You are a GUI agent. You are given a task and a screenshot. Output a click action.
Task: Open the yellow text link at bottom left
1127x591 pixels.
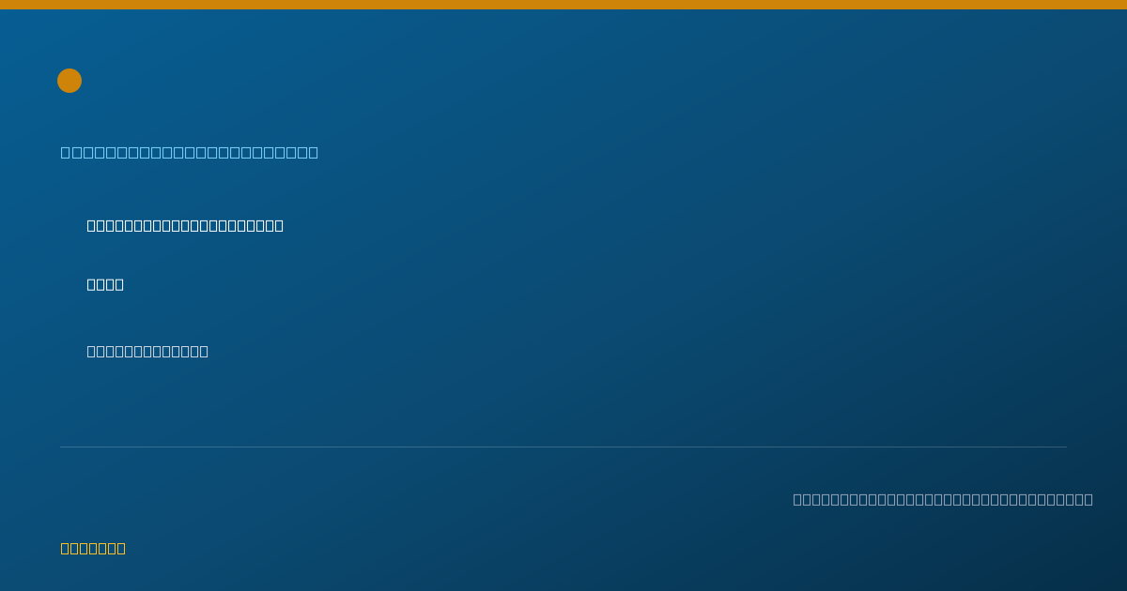click(x=93, y=548)
